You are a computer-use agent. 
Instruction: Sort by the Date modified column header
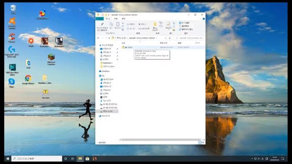(x=164, y=43)
